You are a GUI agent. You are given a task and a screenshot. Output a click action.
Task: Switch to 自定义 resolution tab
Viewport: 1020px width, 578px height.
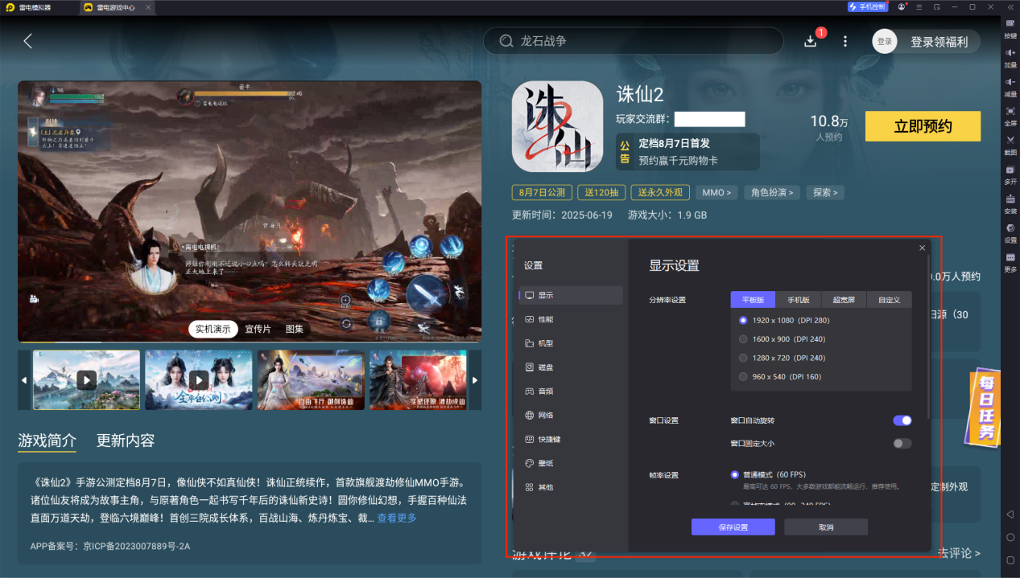pos(889,300)
